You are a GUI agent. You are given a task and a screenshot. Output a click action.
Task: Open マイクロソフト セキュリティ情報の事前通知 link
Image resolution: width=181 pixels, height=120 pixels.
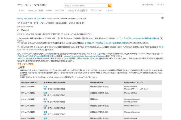coord(141,38)
